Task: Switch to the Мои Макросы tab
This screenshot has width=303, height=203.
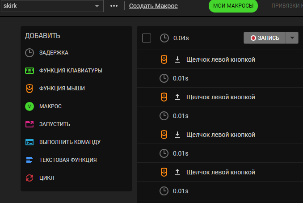Action: (x=233, y=6)
